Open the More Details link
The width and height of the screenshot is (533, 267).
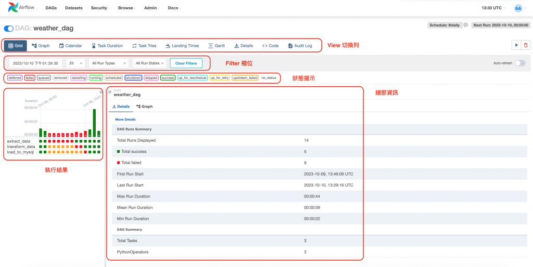(x=125, y=119)
